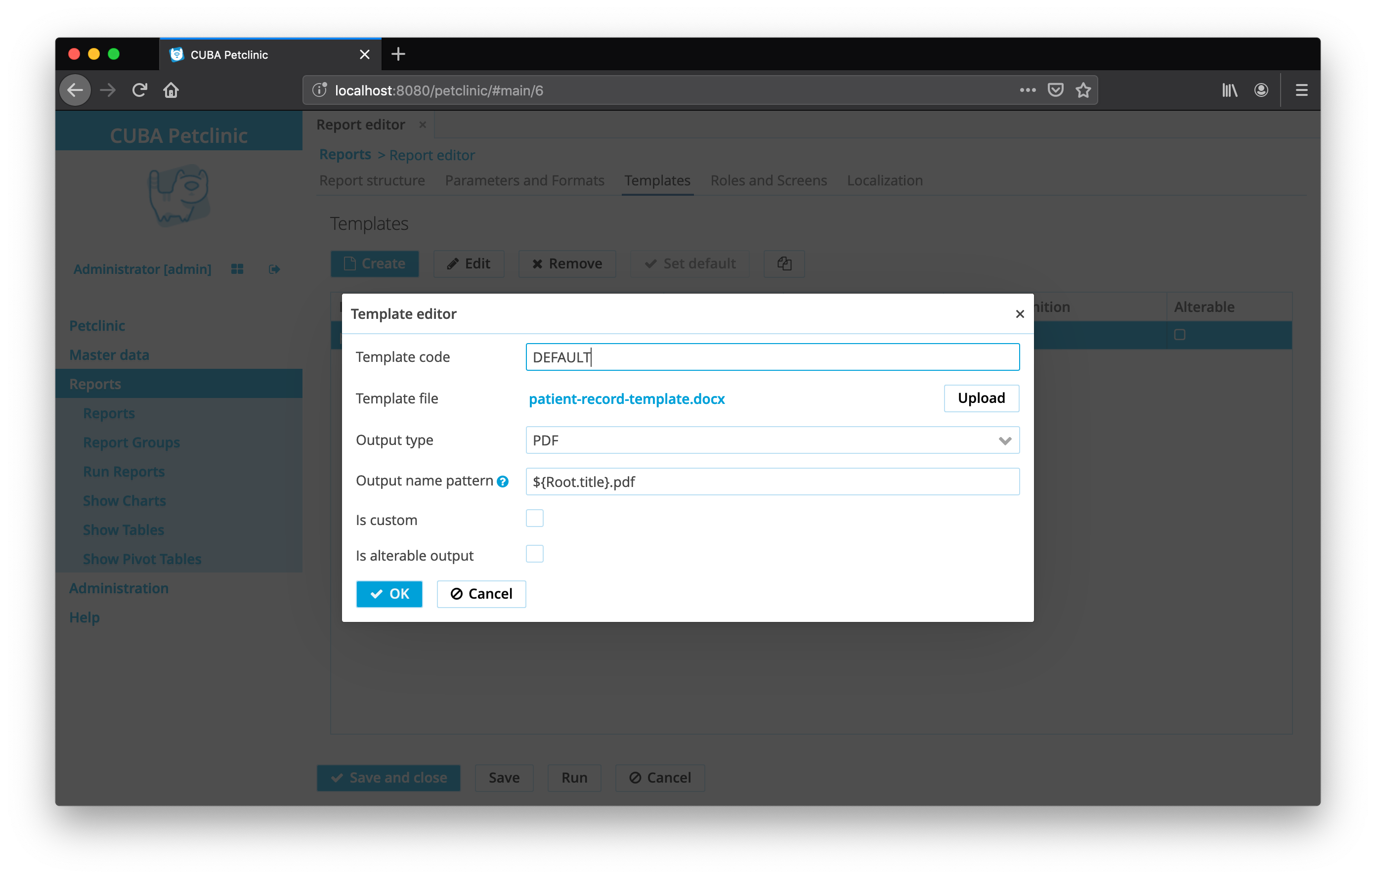
Task: Collapse the Reports sidebar section
Action: point(179,384)
